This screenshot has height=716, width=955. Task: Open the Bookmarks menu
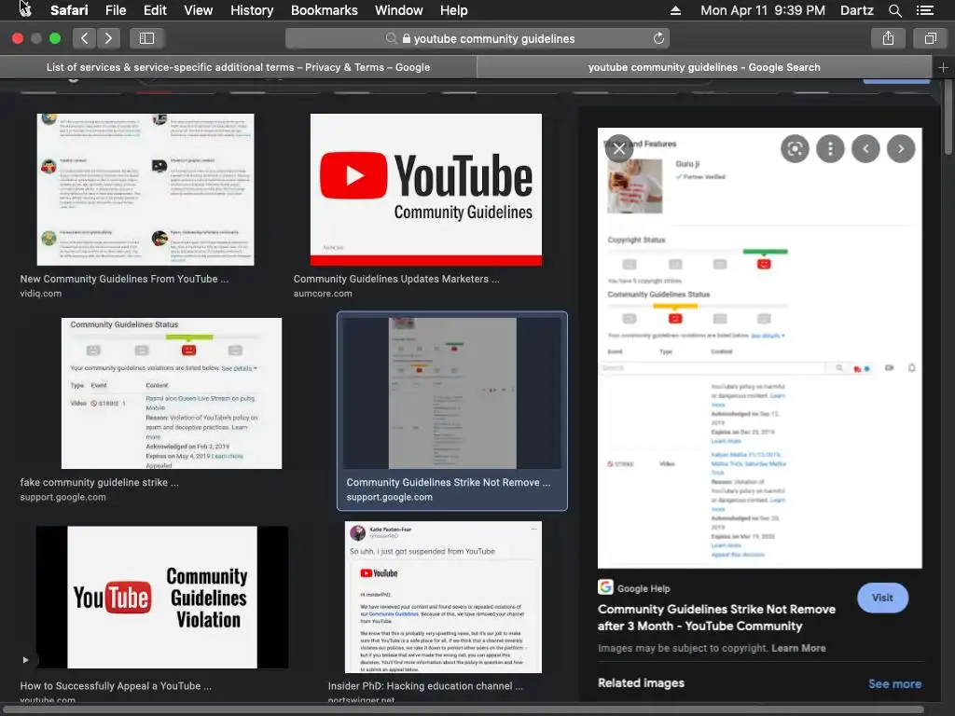[x=324, y=10]
